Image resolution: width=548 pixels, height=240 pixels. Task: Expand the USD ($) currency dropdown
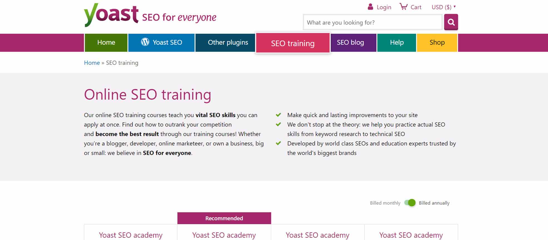coord(443,7)
